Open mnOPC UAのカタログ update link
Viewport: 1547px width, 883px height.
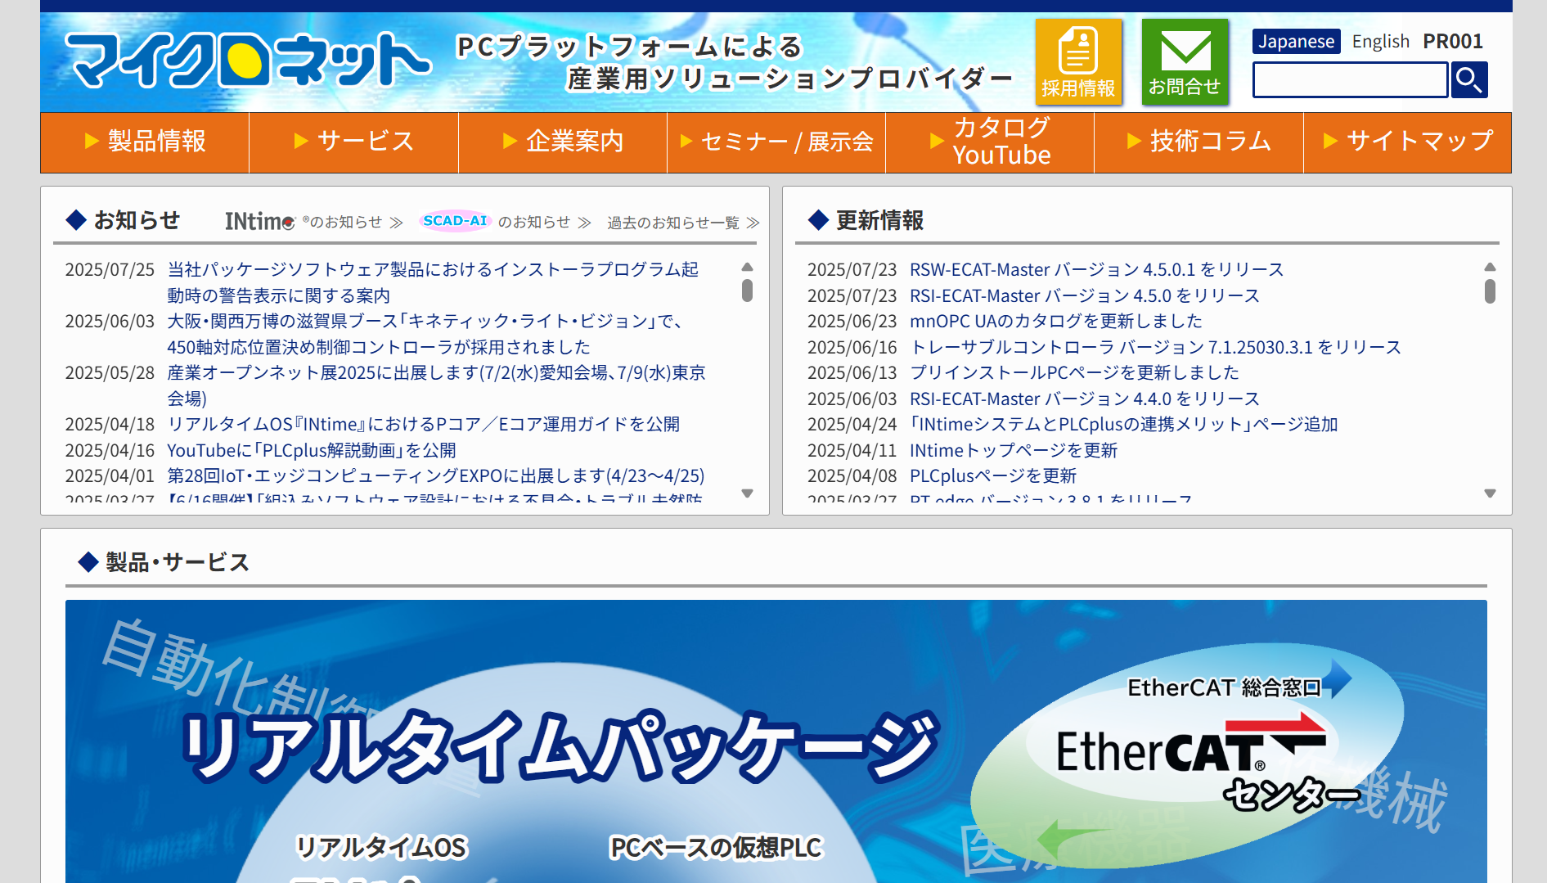click(1055, 321)
